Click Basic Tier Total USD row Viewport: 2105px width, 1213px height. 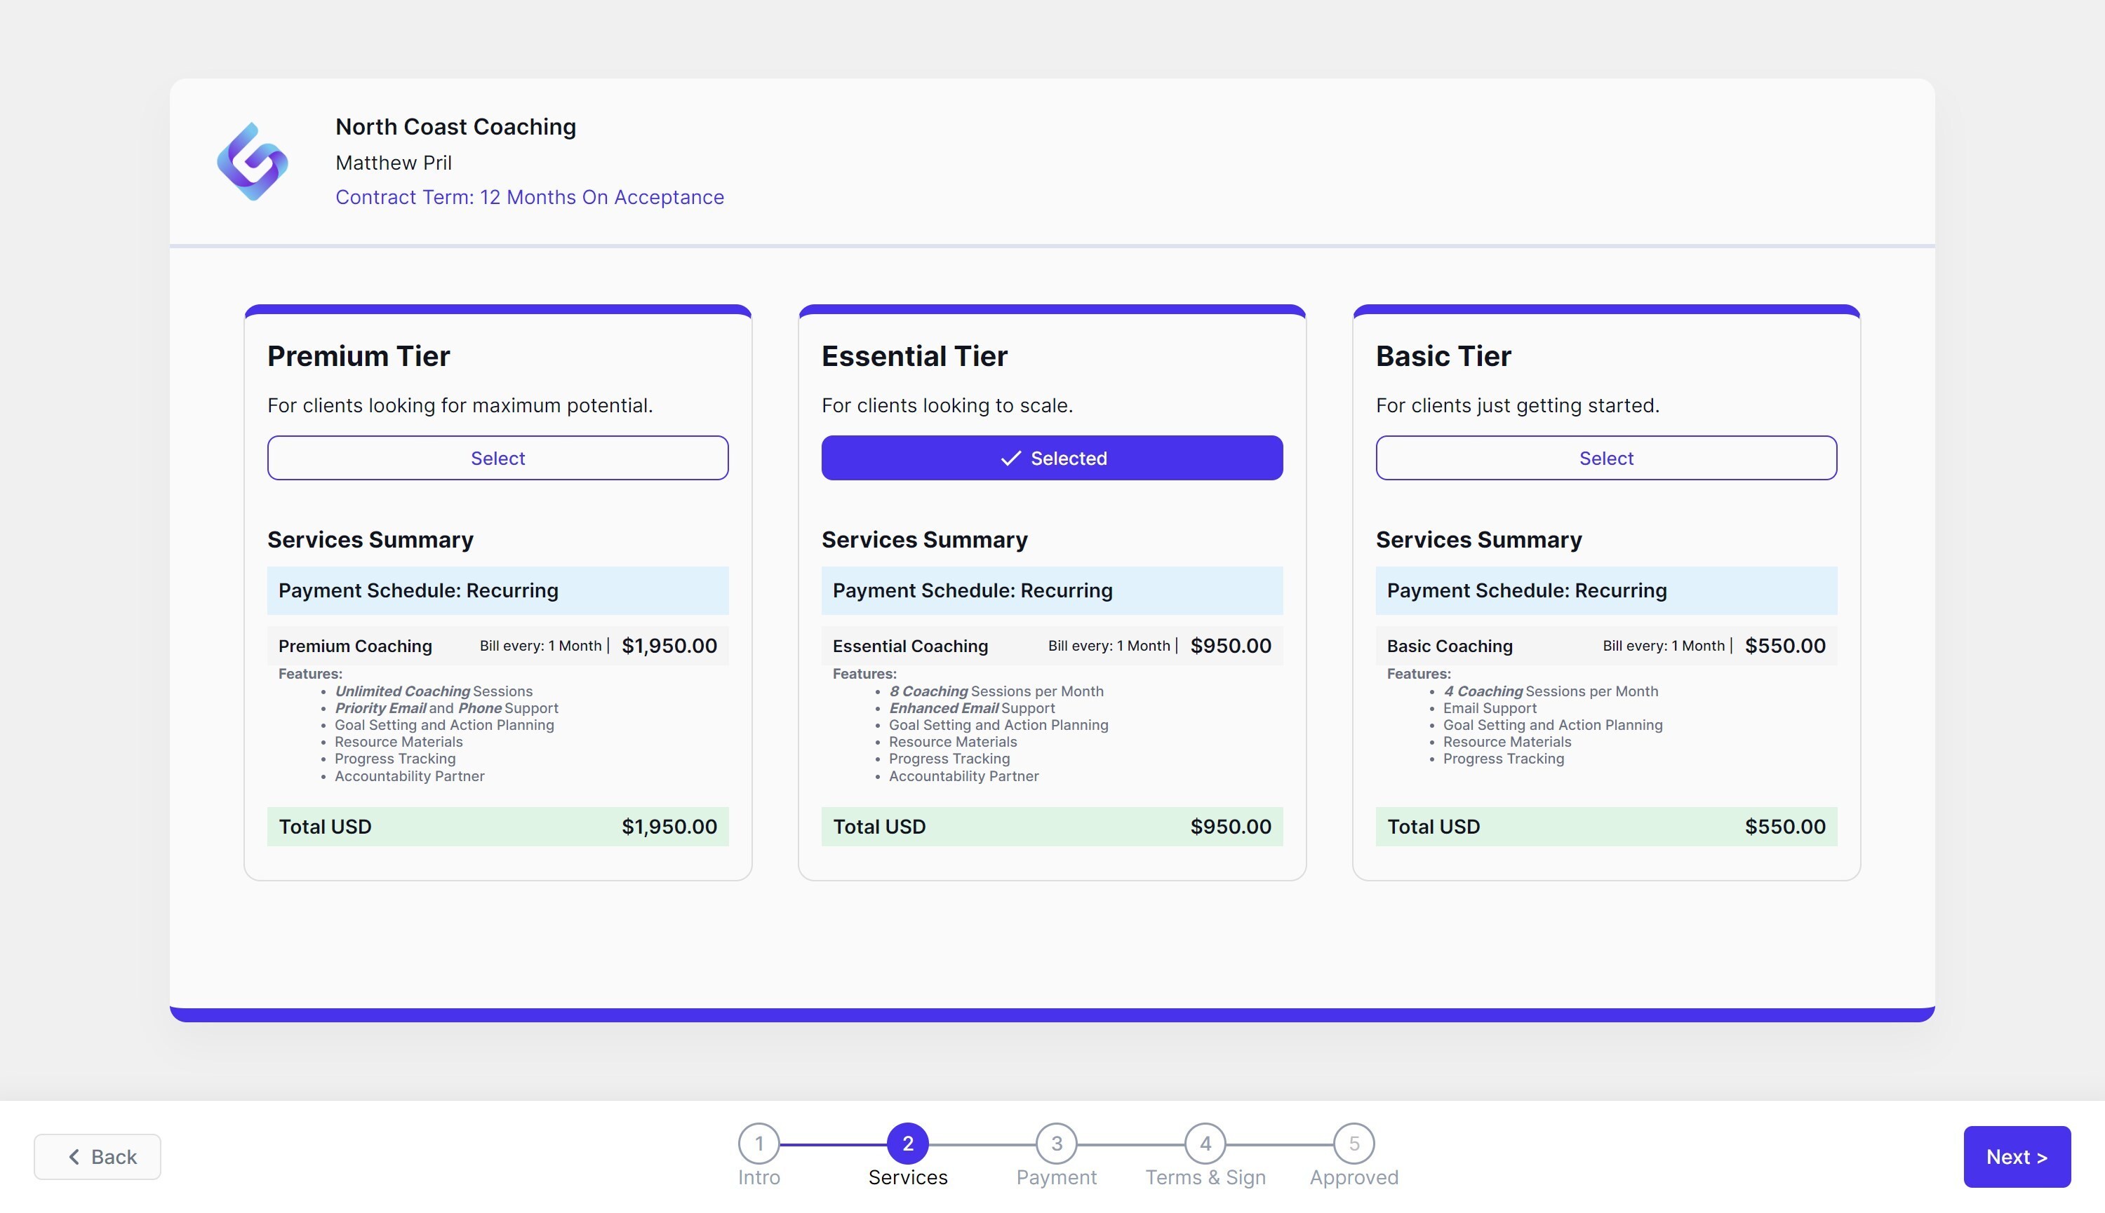tap(1605, 827)
